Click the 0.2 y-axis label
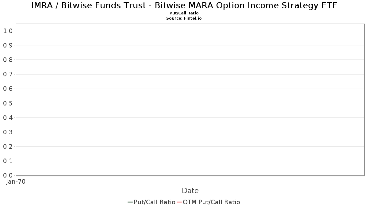The height and width of the screenshot is (207, 368). tap(8, 146)
